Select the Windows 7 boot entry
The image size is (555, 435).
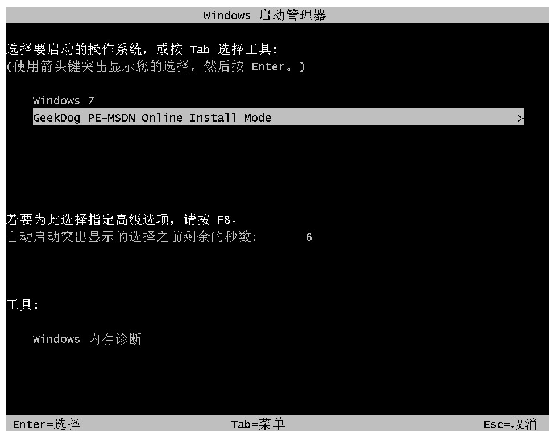click(64, 101)
